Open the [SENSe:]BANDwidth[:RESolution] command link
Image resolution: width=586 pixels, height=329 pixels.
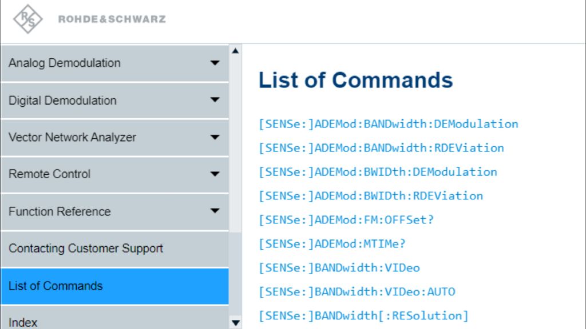tap(363, 315)
